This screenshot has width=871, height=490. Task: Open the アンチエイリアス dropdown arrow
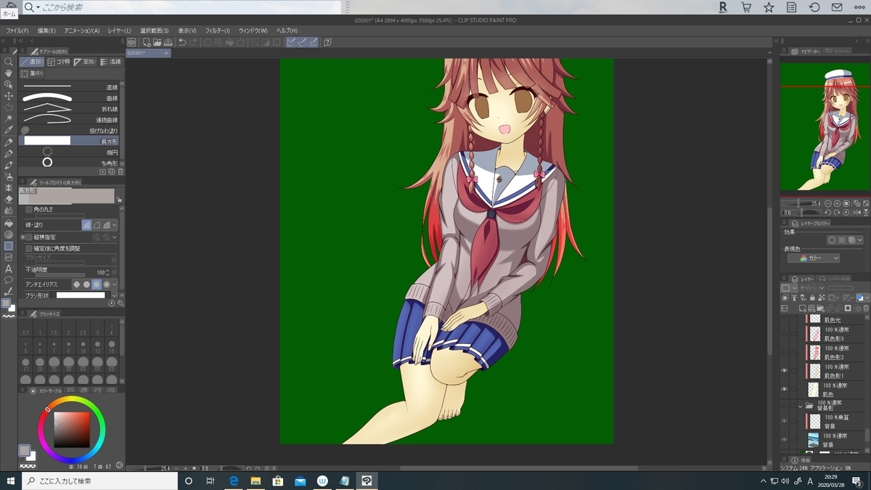point(115,285)
